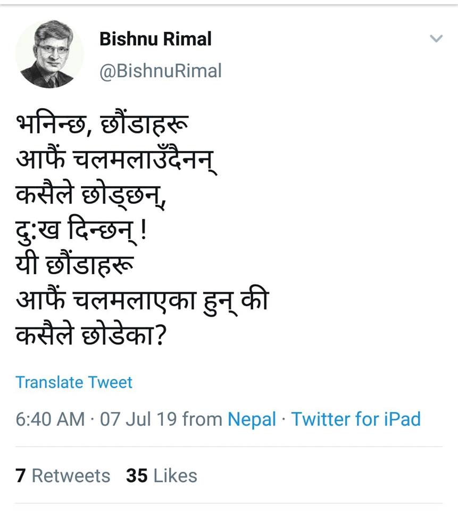Expand the dropdown arrow beside the username
Screen dimensions: 458x511
pyautogui.click(x=436, y=38)
